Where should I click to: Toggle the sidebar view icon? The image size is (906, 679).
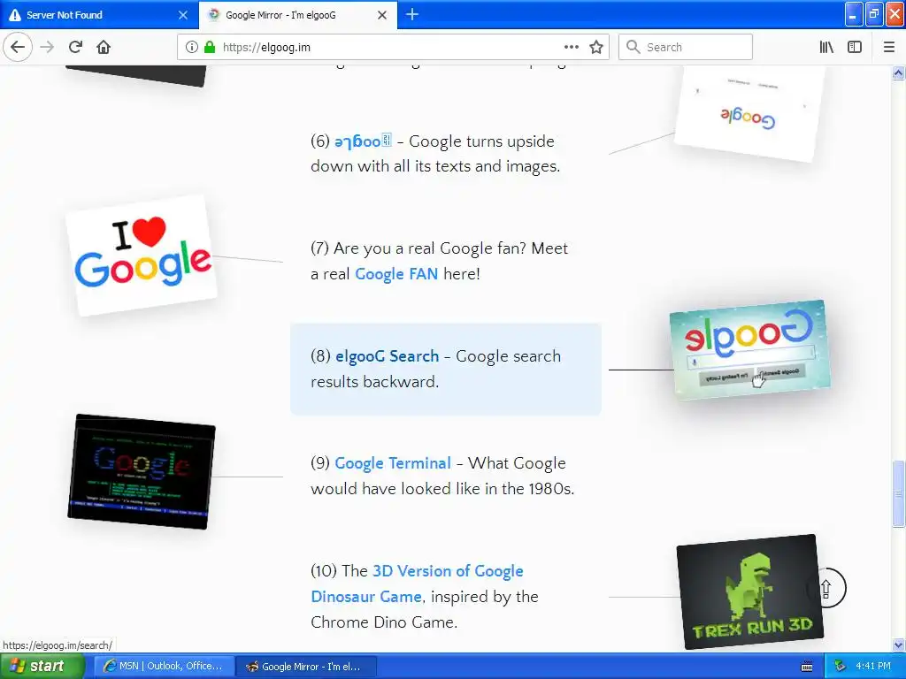pyautogui.click(x=855, y=47)
